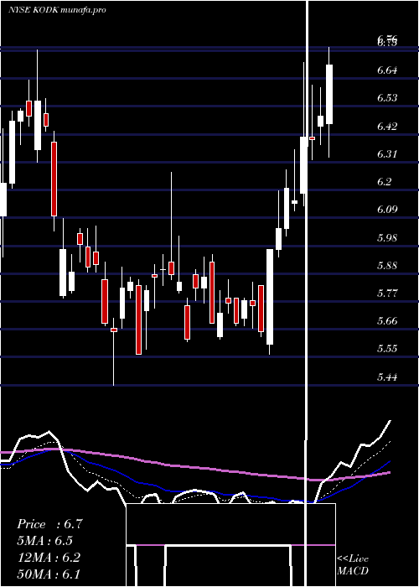Click the 50MA : 6.1 readout
This screenshot has width=419, height=587.
(x=49, y=574)
